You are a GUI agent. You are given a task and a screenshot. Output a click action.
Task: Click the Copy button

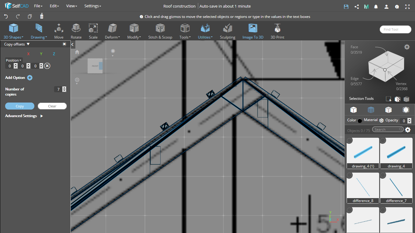pyautogui.click(x=20, y=106)
